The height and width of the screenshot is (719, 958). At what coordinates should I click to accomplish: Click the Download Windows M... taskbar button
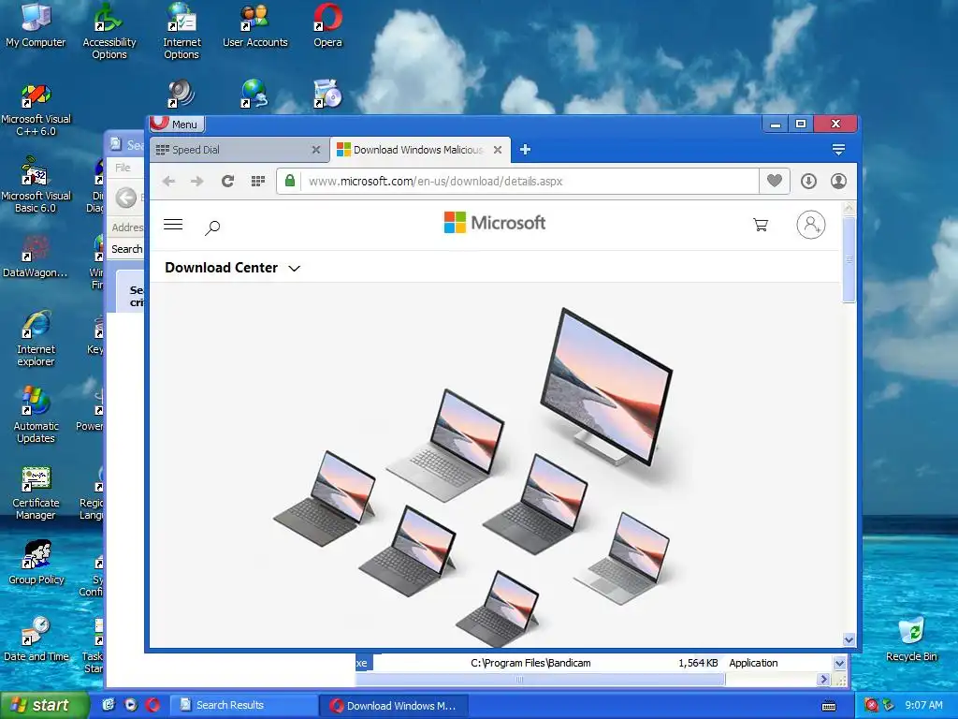click(x=394, y=706)
